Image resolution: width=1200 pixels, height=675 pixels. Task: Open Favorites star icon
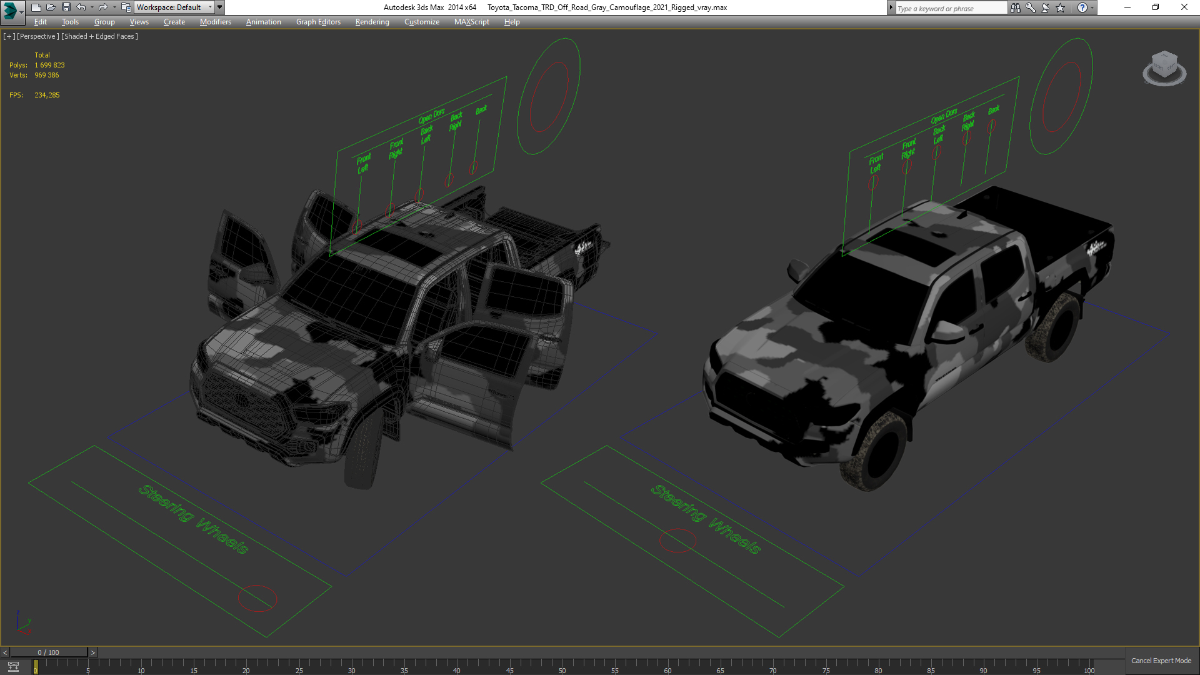pyautogui.click(x=1061, y=7)
